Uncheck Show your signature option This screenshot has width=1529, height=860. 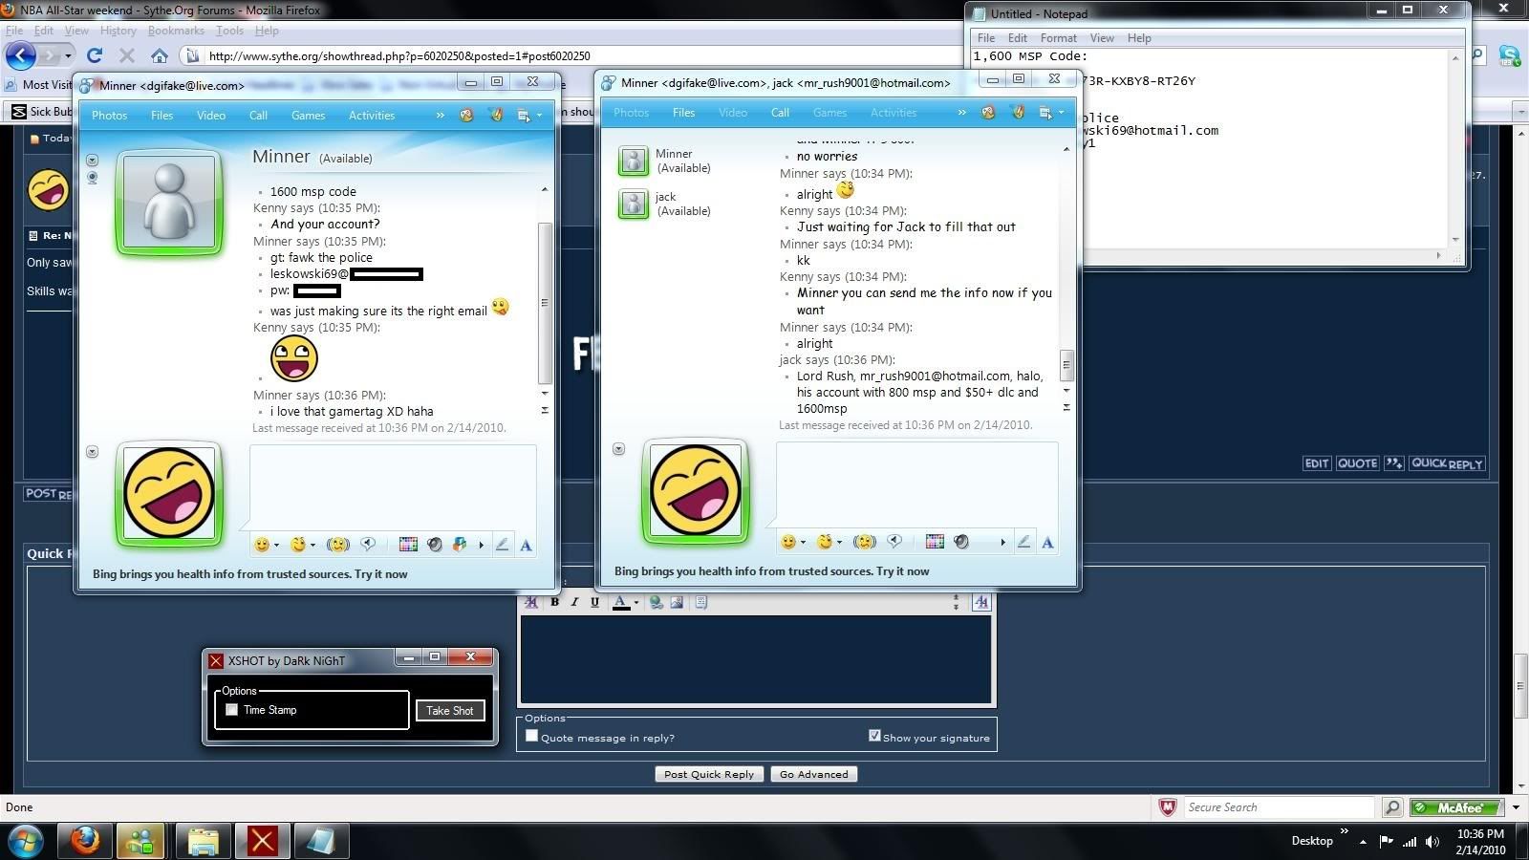tap(874, 736)
